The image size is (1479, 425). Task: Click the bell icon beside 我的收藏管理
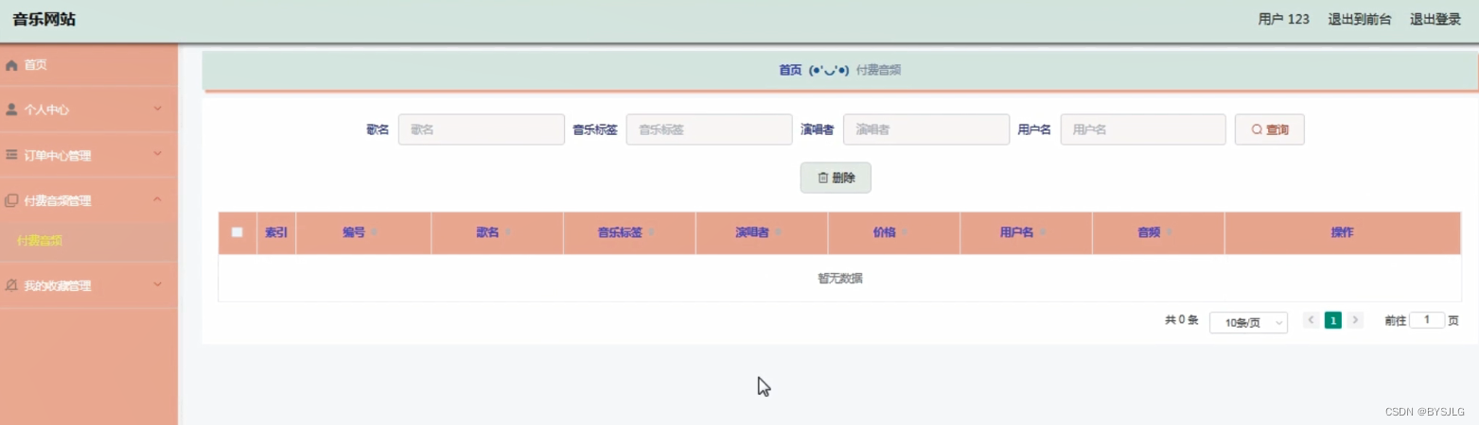pos(12,285)
